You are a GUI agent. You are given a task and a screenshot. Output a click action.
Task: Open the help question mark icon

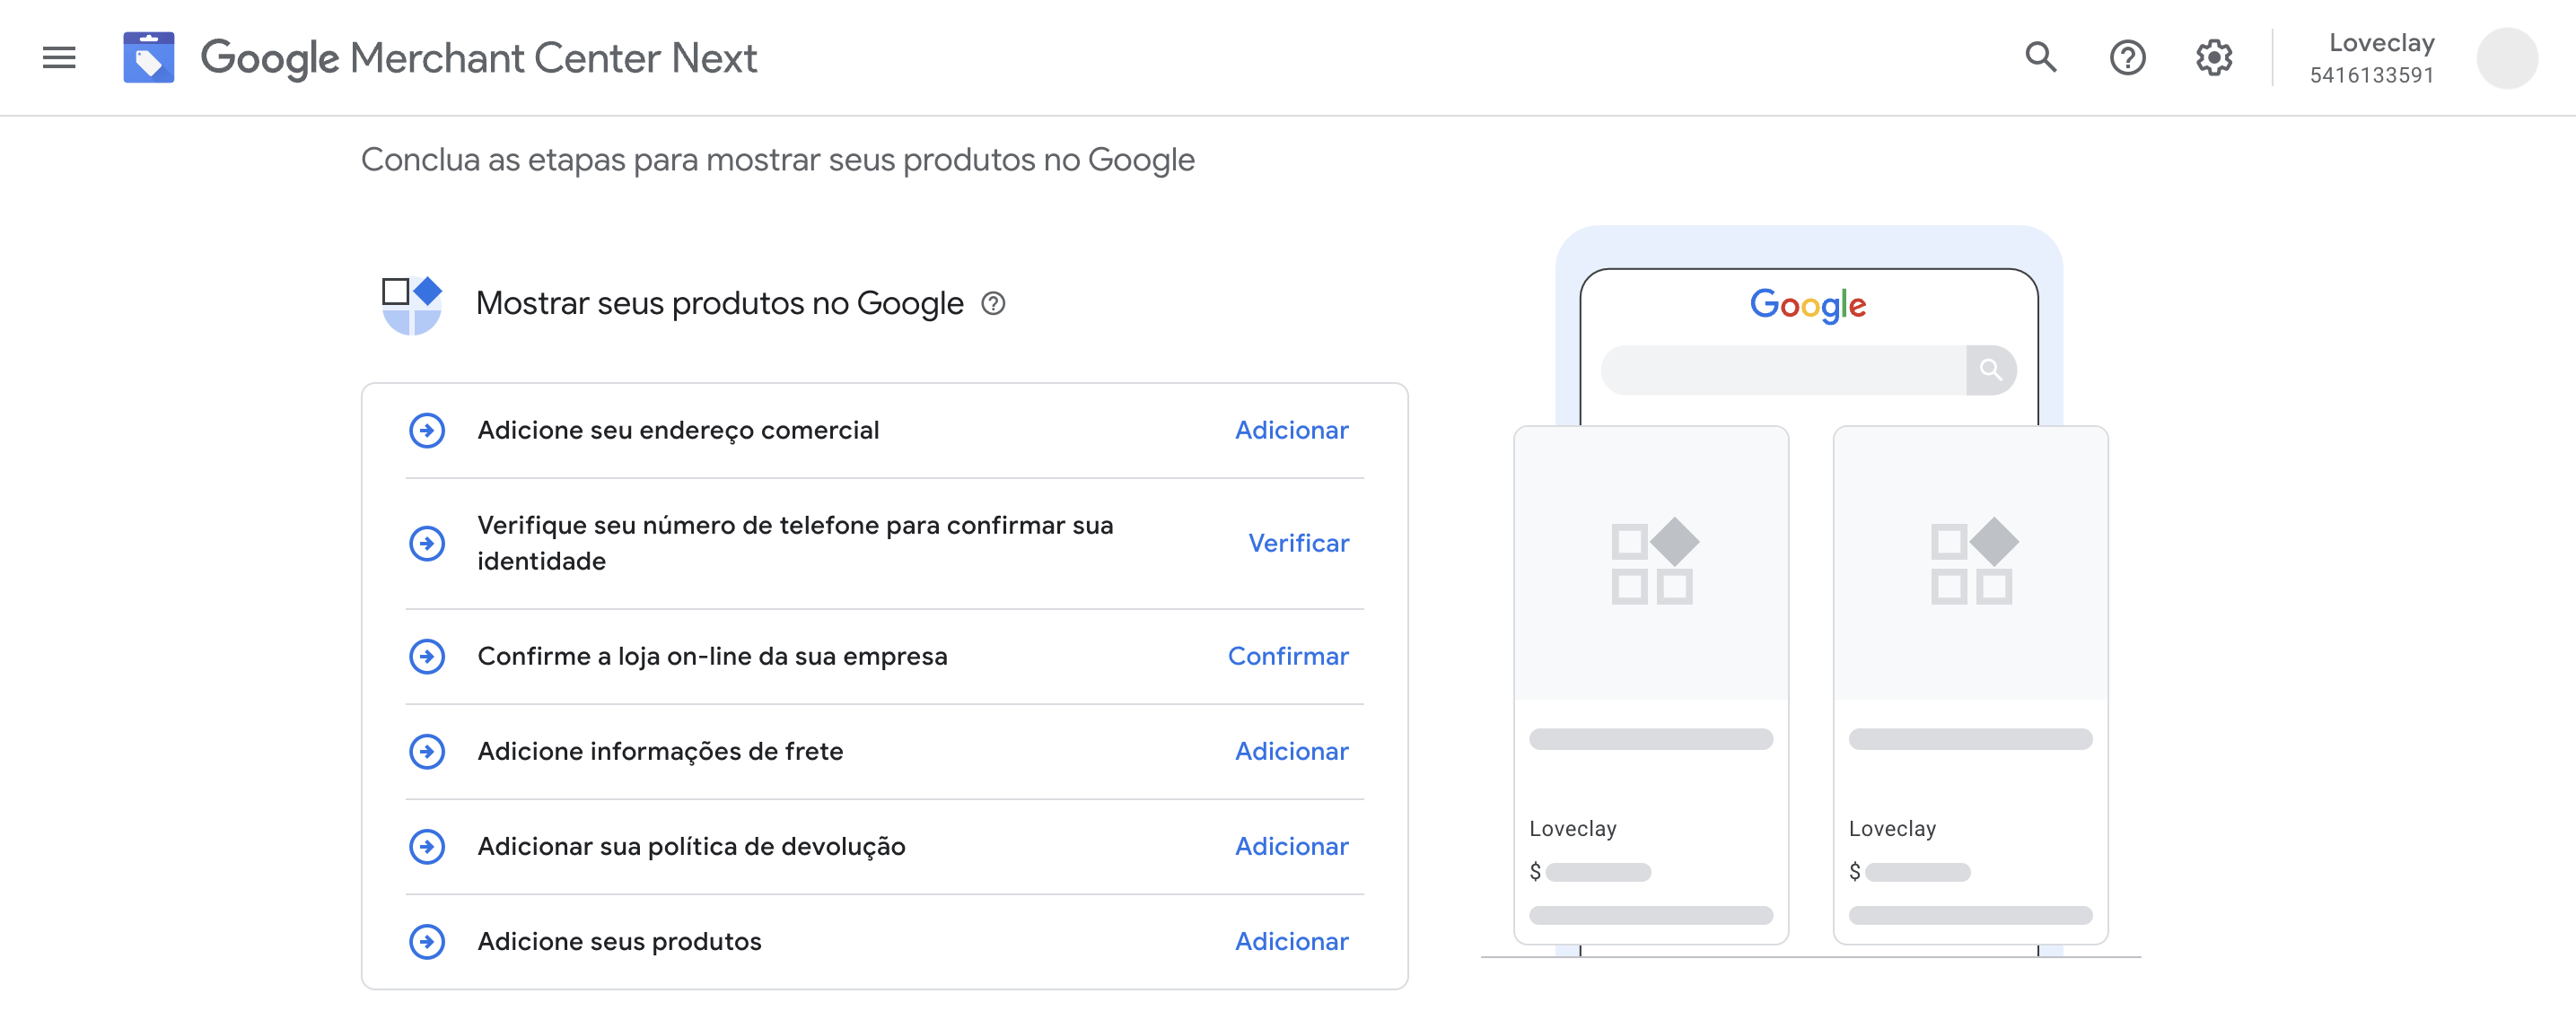click(2127, 58)
